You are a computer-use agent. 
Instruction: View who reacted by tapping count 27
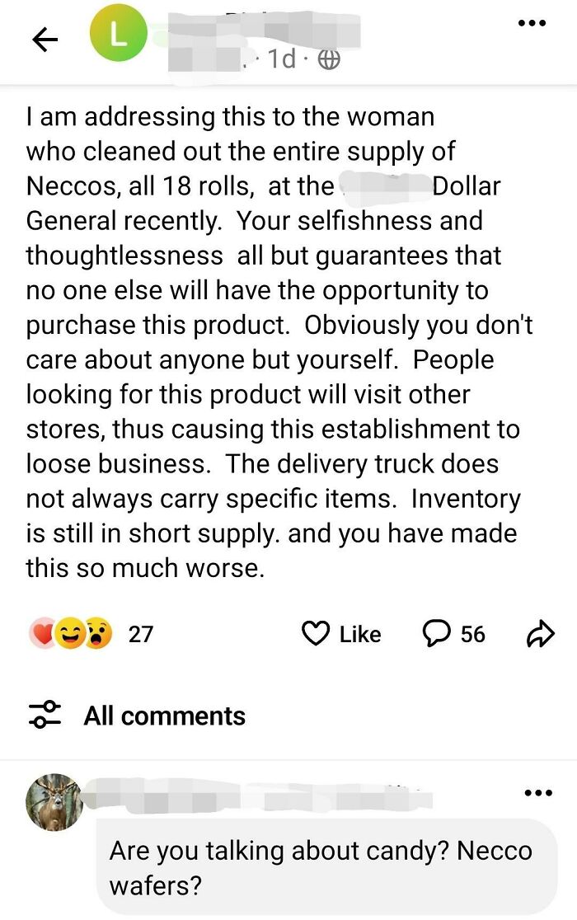coord(140,634)
